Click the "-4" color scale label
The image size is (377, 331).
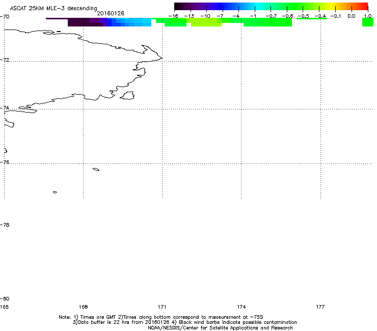coord(236,16)
